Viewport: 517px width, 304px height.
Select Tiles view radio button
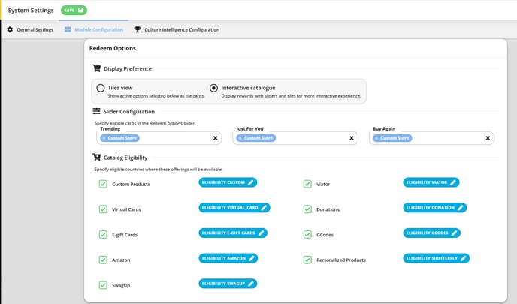tap(101, 88)
